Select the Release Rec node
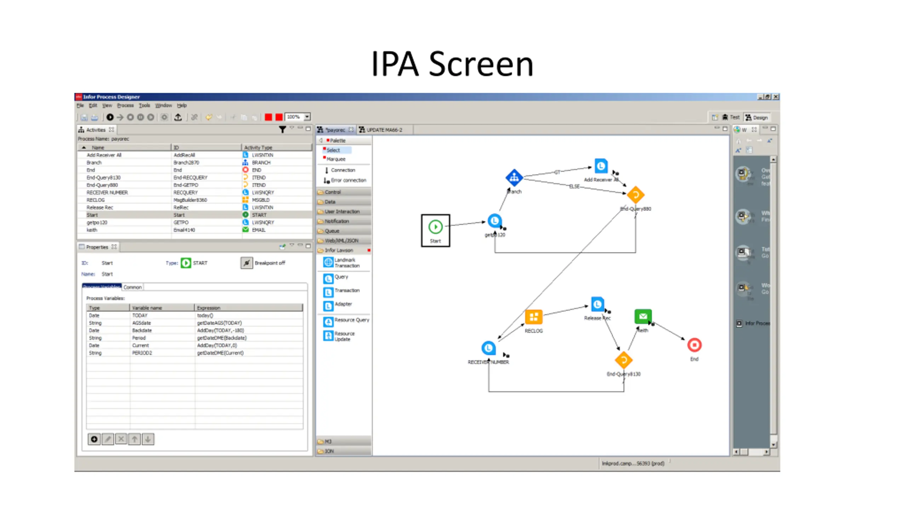Viewport: 906px width, 509px height. click(x=597, y=305)
